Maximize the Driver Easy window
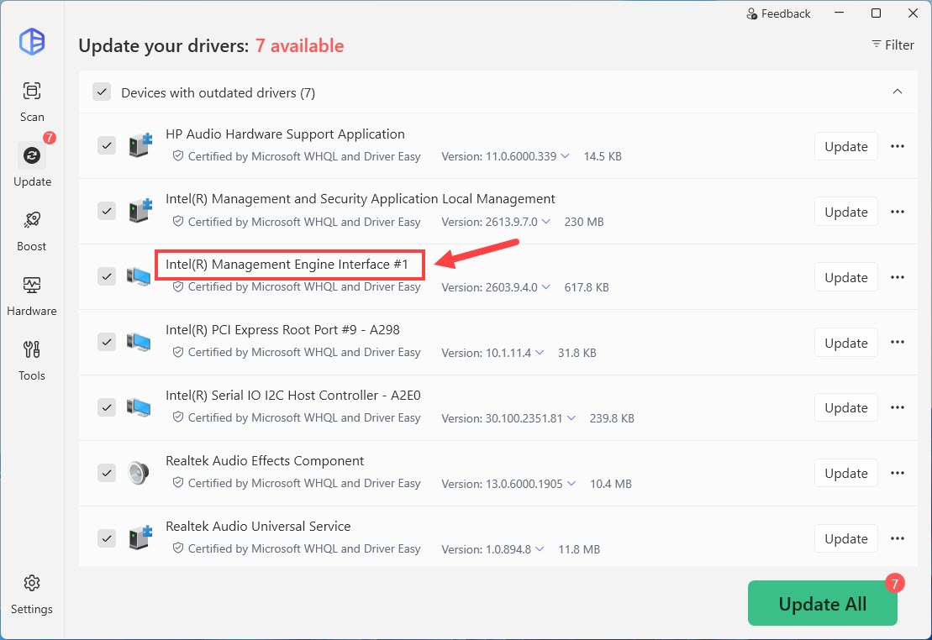 pyautogui.click(x=876, y=13)
